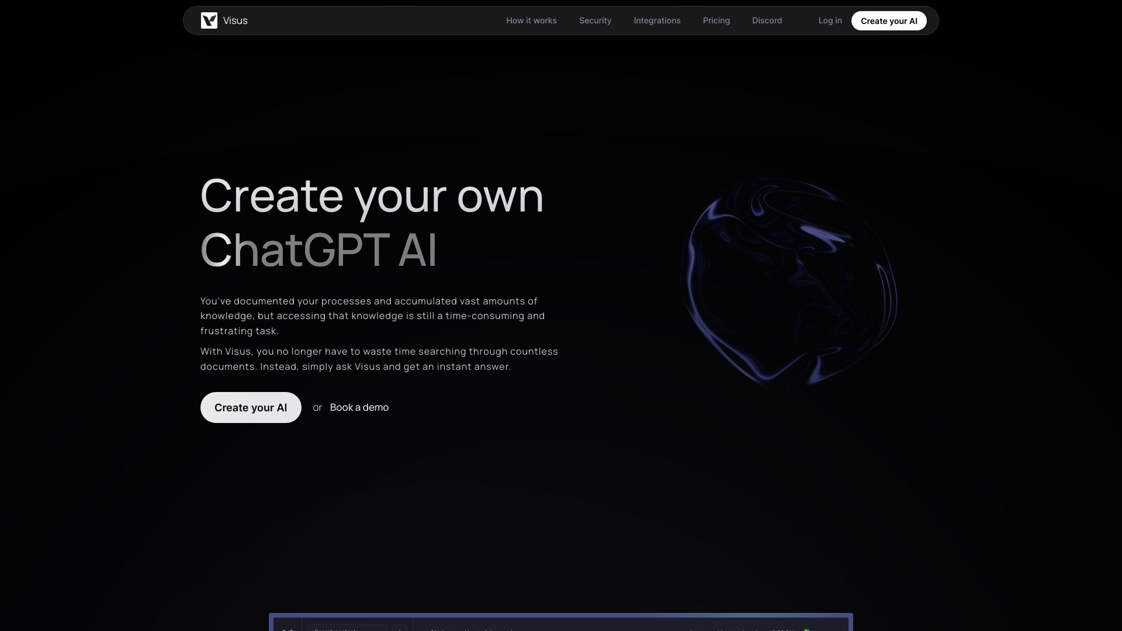Join the Discord community
The height and width of the screenshot is (631, 1122).
click(767, 20)
